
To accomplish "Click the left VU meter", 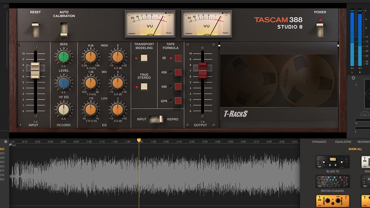I will pos(150,24).
